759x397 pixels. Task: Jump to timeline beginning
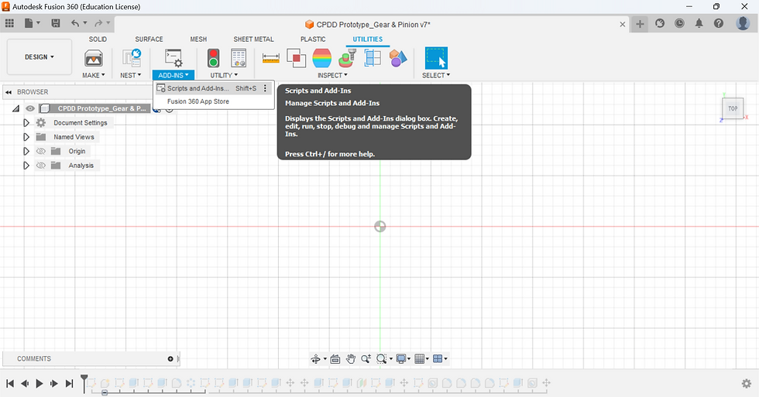[9, 384]
